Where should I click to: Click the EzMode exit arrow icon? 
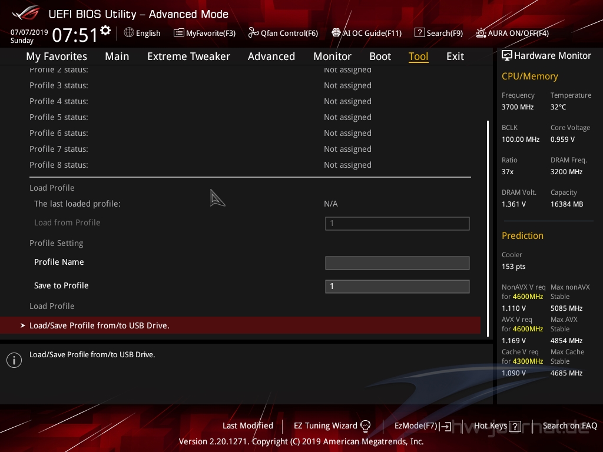(x=445, y=426)
